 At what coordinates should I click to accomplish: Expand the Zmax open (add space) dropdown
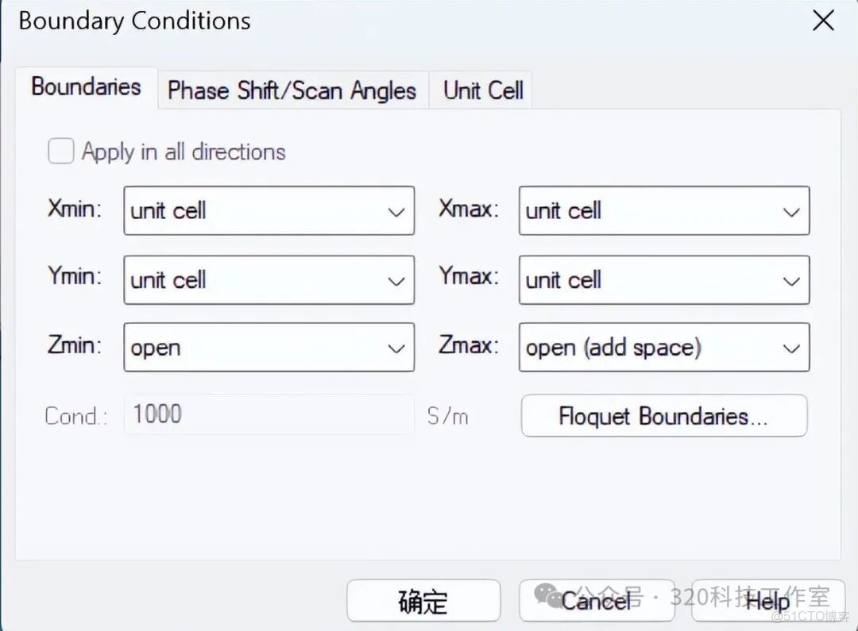[x=663, y=348]
